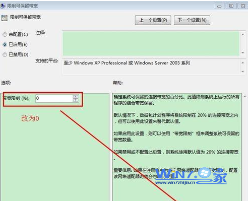Image resolution: width=248 pixels, height=201 pixels.
Task: Click help paragraph starting 确定系统可保留
Action: [x=176, y=100]
